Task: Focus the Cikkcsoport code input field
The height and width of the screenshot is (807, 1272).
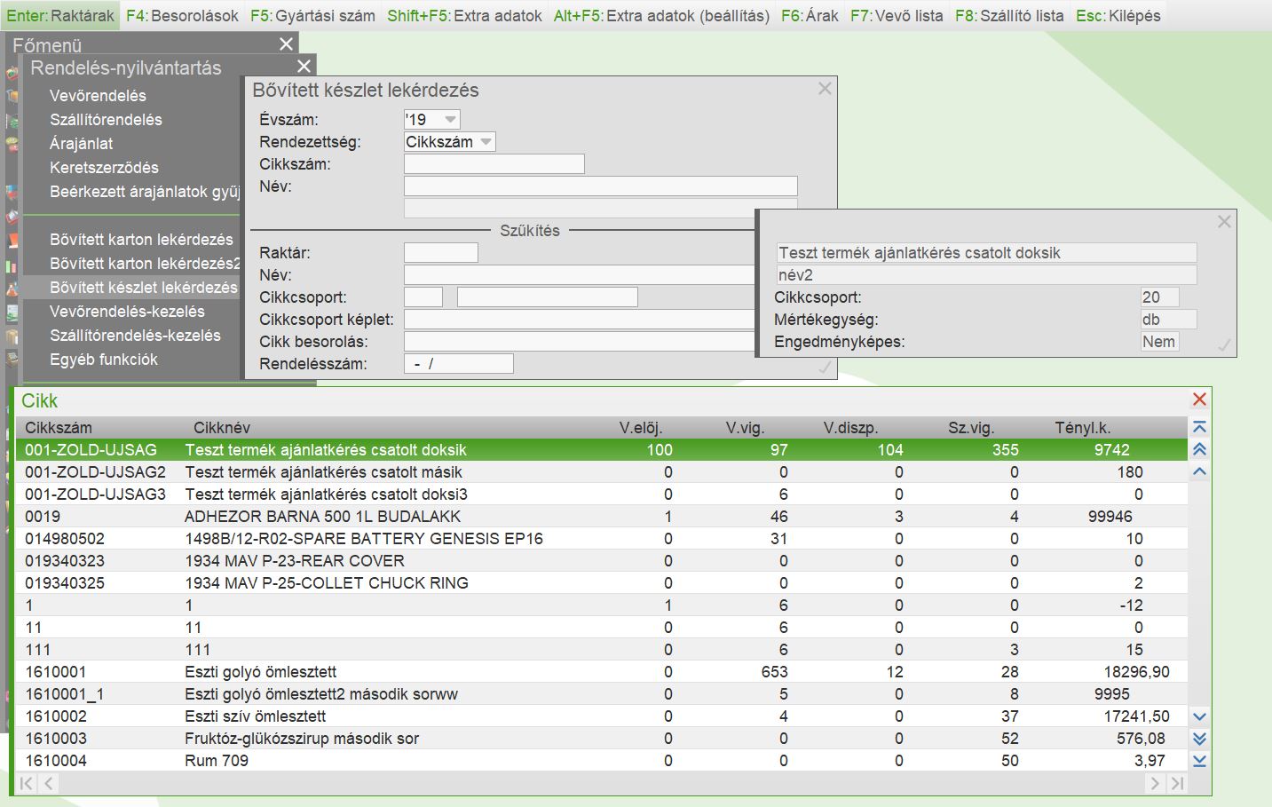Action: (x=423, y=297)
